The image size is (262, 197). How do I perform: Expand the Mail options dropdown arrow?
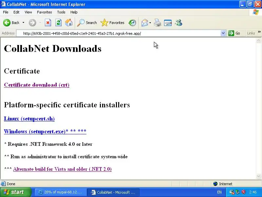point(150,23)
